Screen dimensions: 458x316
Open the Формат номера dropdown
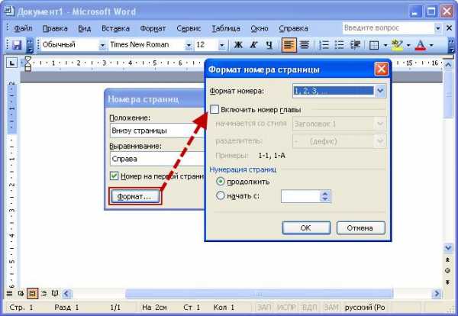pyautogui.click(x=380, y=91)
